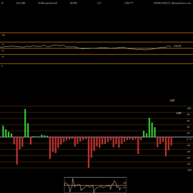Click the (INFRA INDUS.) stock name label

click(x=162, y=3)
